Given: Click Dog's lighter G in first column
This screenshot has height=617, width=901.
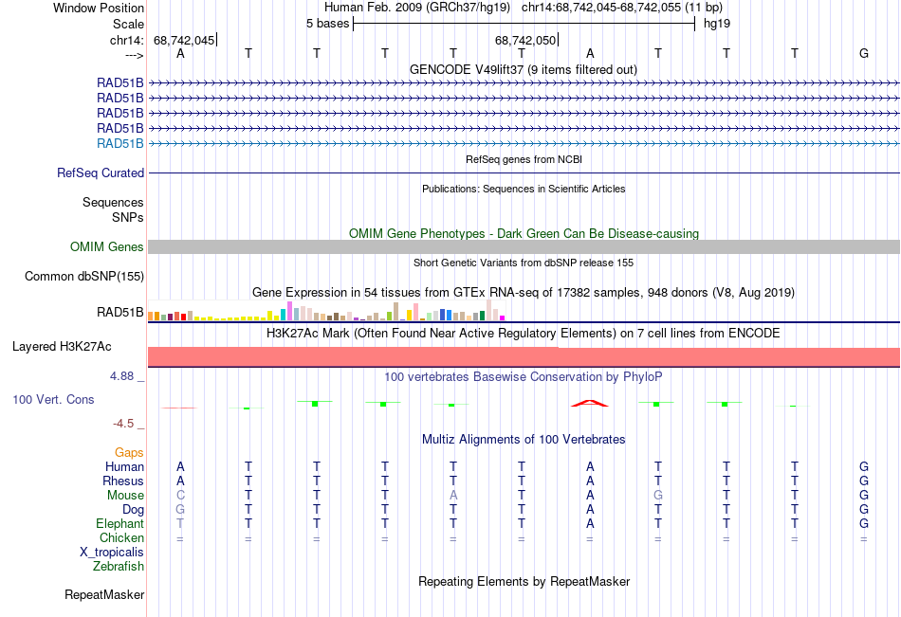Looking at the screenshot, I should [x=180, y=510].
